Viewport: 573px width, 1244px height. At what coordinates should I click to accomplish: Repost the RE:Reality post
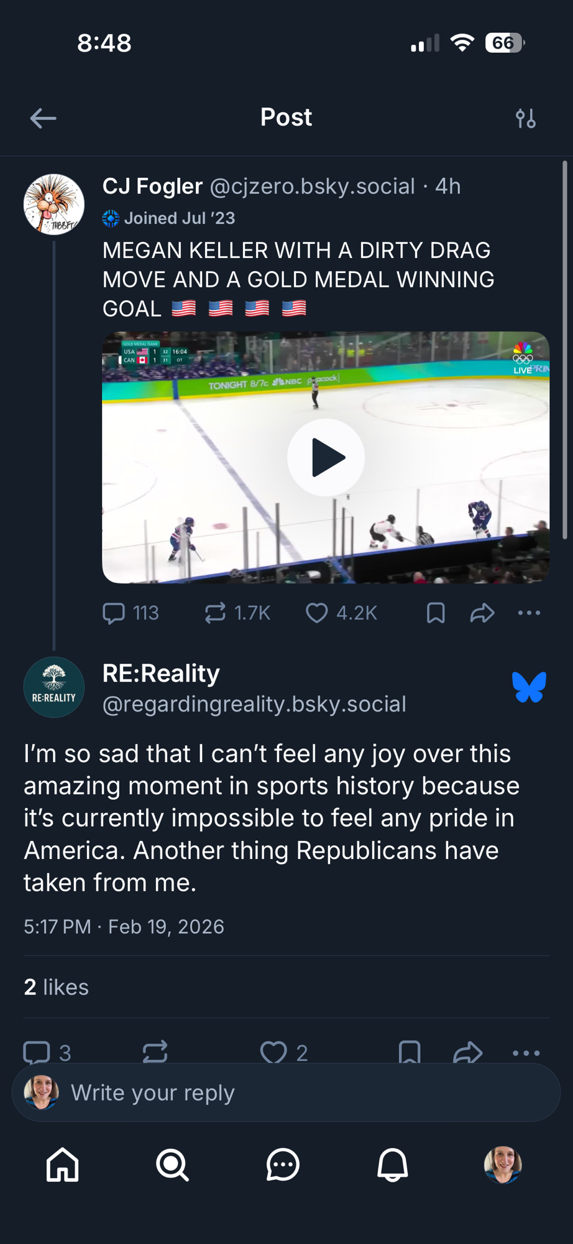tap(155, 1052)
